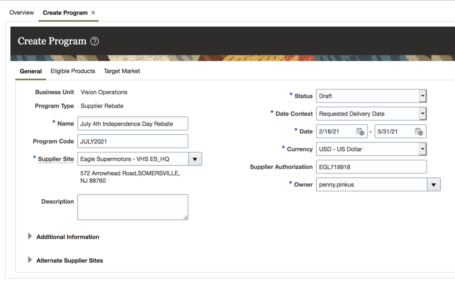
Task: Click inside the Description text area
Action: pyautogui.click(x=133, y=207)
